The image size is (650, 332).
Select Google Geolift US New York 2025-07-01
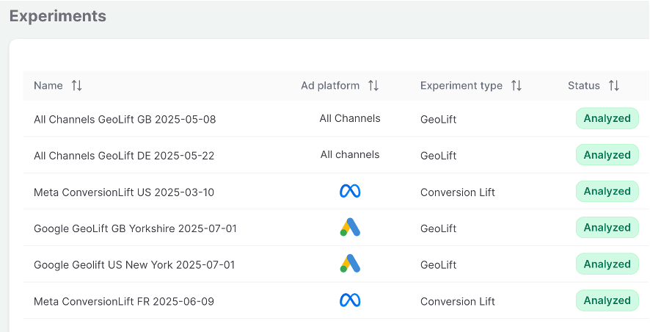[134, 264]
